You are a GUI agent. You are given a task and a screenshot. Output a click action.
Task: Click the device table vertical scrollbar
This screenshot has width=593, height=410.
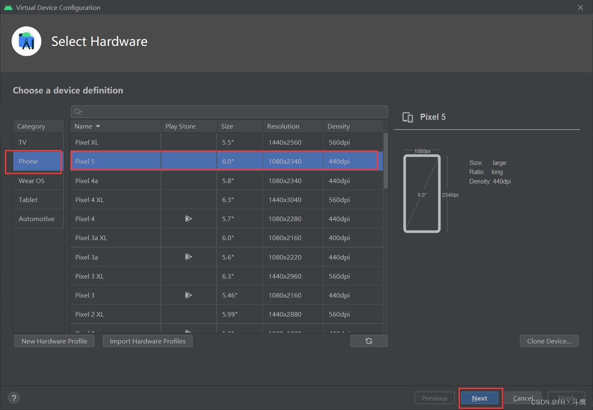tap(386, 160)
